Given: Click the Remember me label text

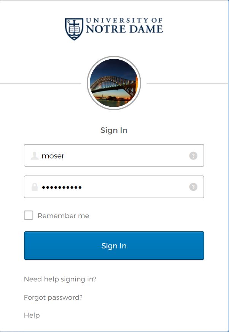Looking at the screenshot, I should pos(63,215).
